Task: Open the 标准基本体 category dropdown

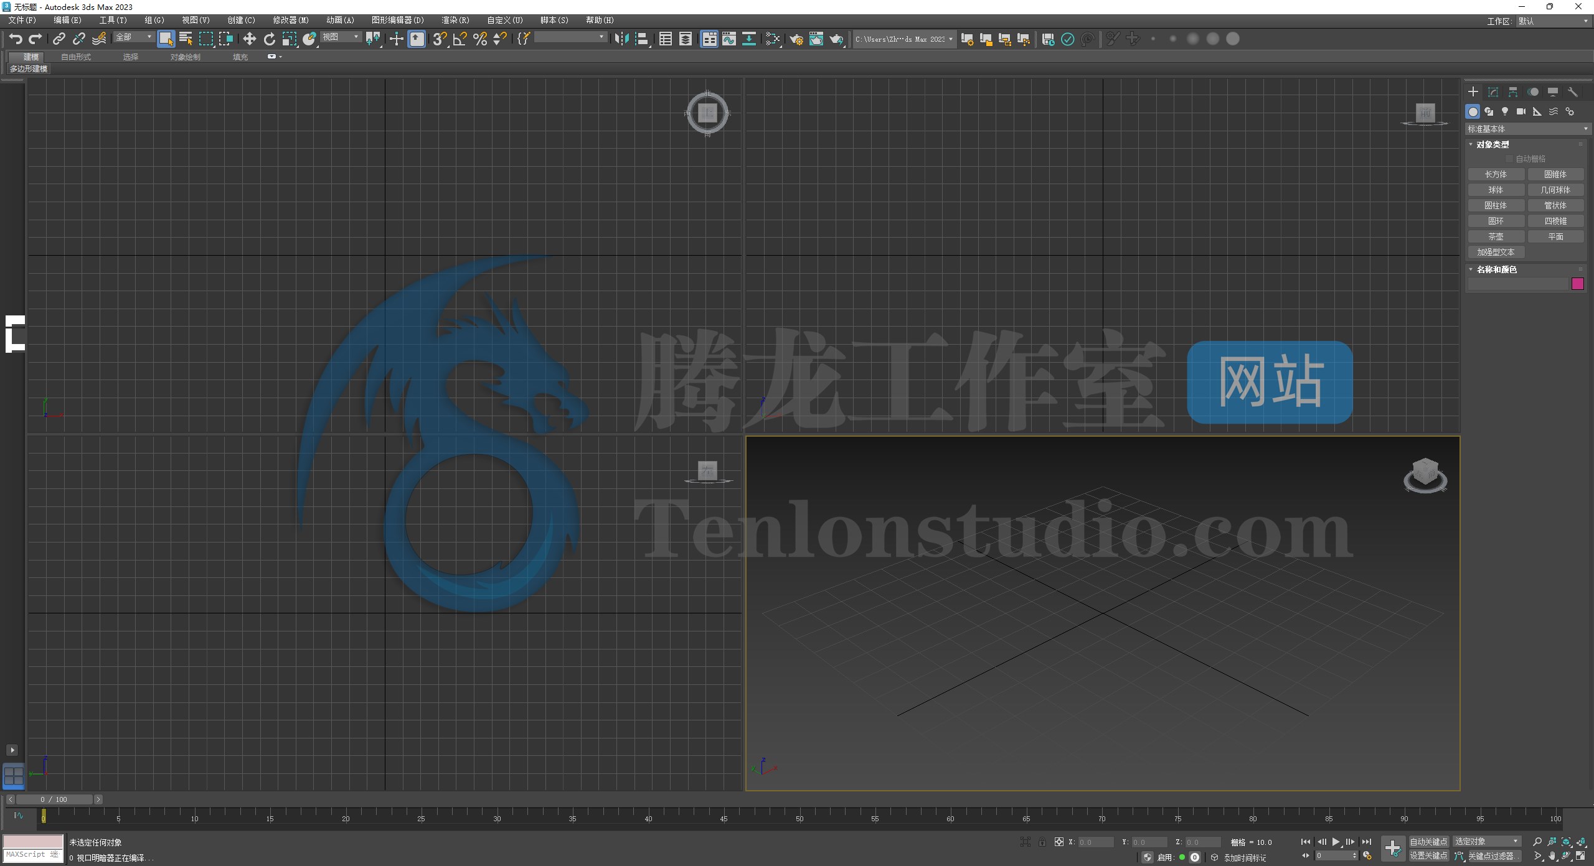Action: tap(1527, 129)
